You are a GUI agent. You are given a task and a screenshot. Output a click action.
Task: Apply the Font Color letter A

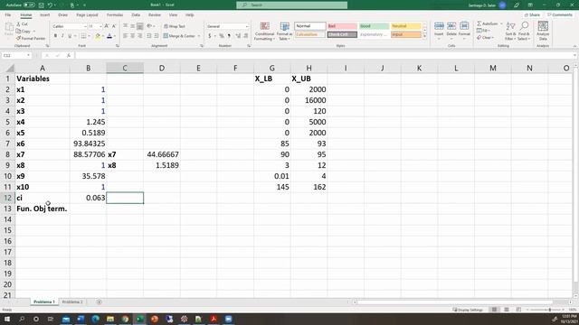click(109, 36)
